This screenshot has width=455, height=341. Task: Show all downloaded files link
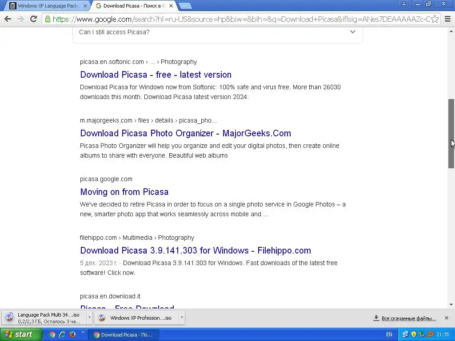[x=408, y=318]
